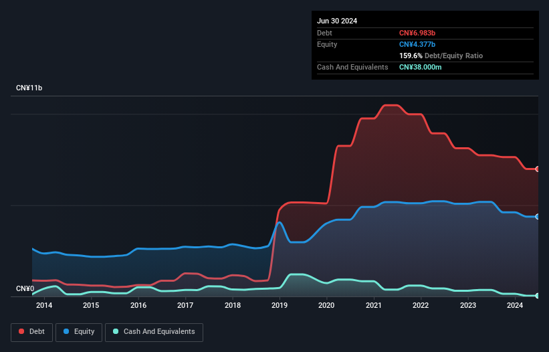Click the 2014 x-axis label
This screenshot has height=352, width=549.
click(x=44, y=305)
